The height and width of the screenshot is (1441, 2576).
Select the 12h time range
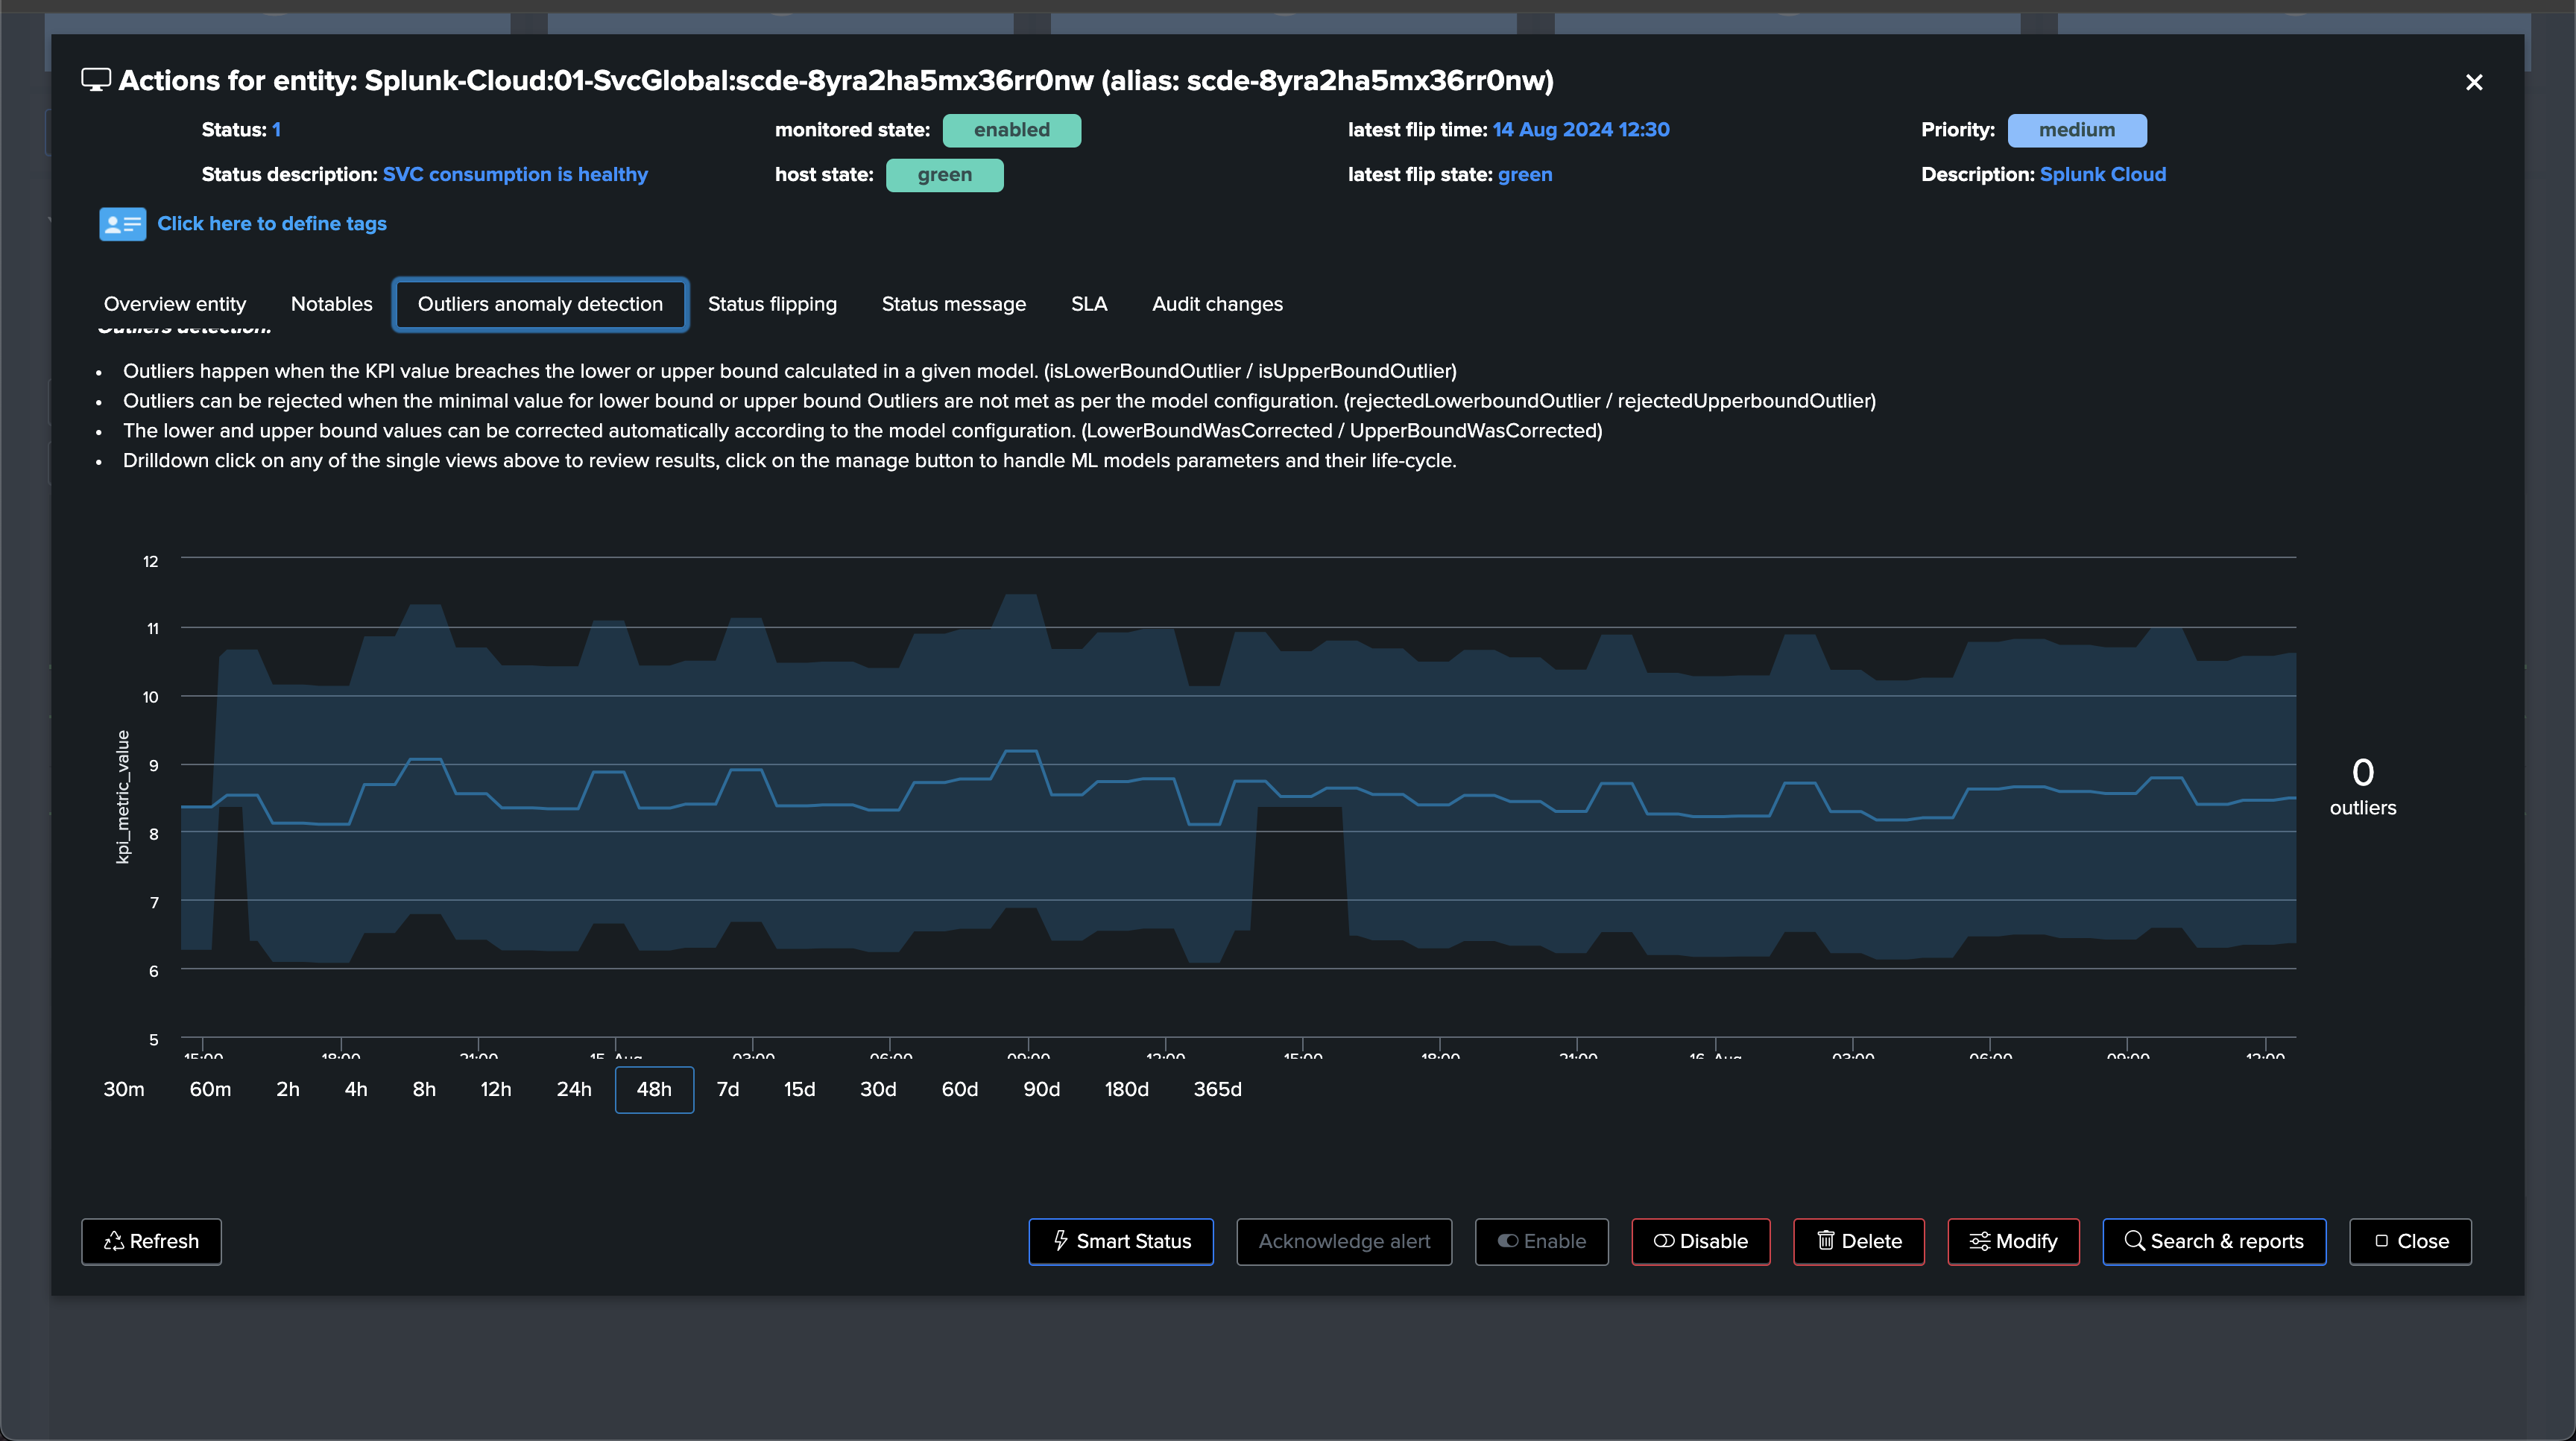(x=496, y=1089)
